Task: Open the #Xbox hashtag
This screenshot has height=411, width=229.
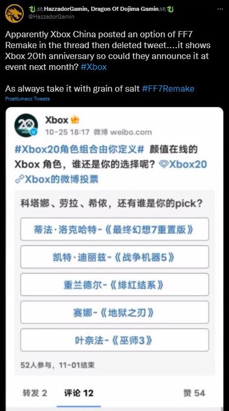Action: tap(94, 67)
